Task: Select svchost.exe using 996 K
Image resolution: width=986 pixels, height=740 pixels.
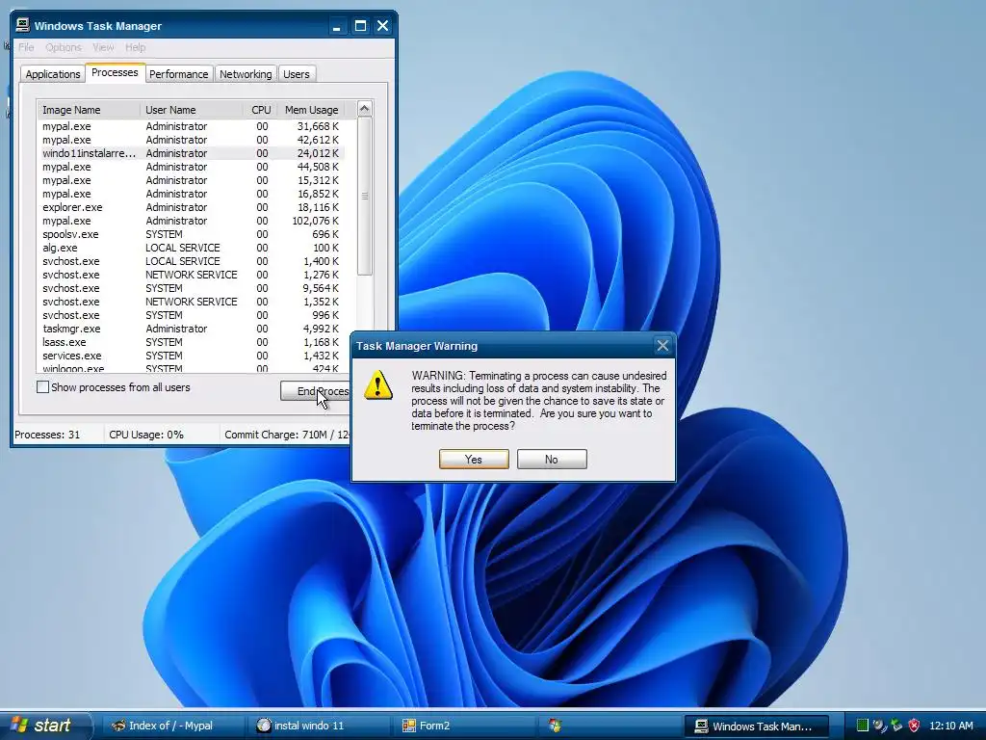Action: pyautogui.click(x=191, y=315)
